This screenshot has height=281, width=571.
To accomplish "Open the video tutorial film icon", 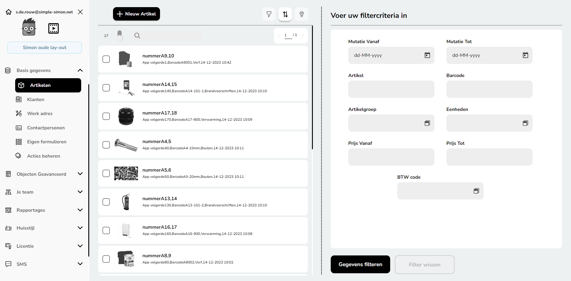I will tap(54, 28).
